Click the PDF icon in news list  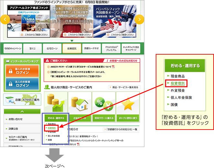[78, 144]
